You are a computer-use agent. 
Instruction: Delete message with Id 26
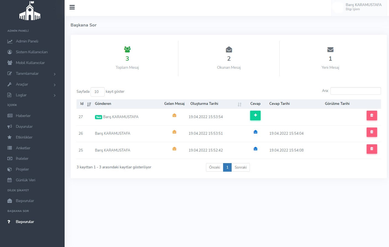pyautogui.click(x=372, y=132)
